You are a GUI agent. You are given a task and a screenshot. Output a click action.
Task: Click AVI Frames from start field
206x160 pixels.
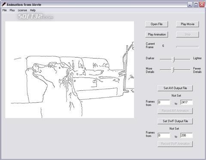click(164, 102)
